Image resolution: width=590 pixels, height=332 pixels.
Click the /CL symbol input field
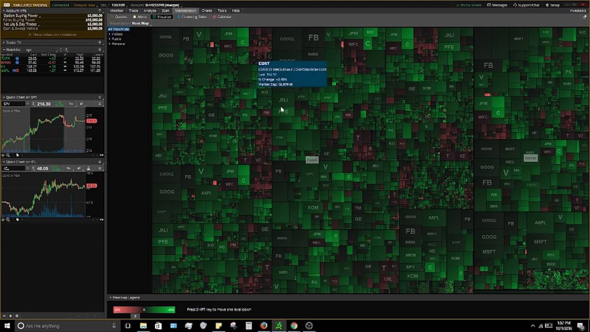point(13,168)
